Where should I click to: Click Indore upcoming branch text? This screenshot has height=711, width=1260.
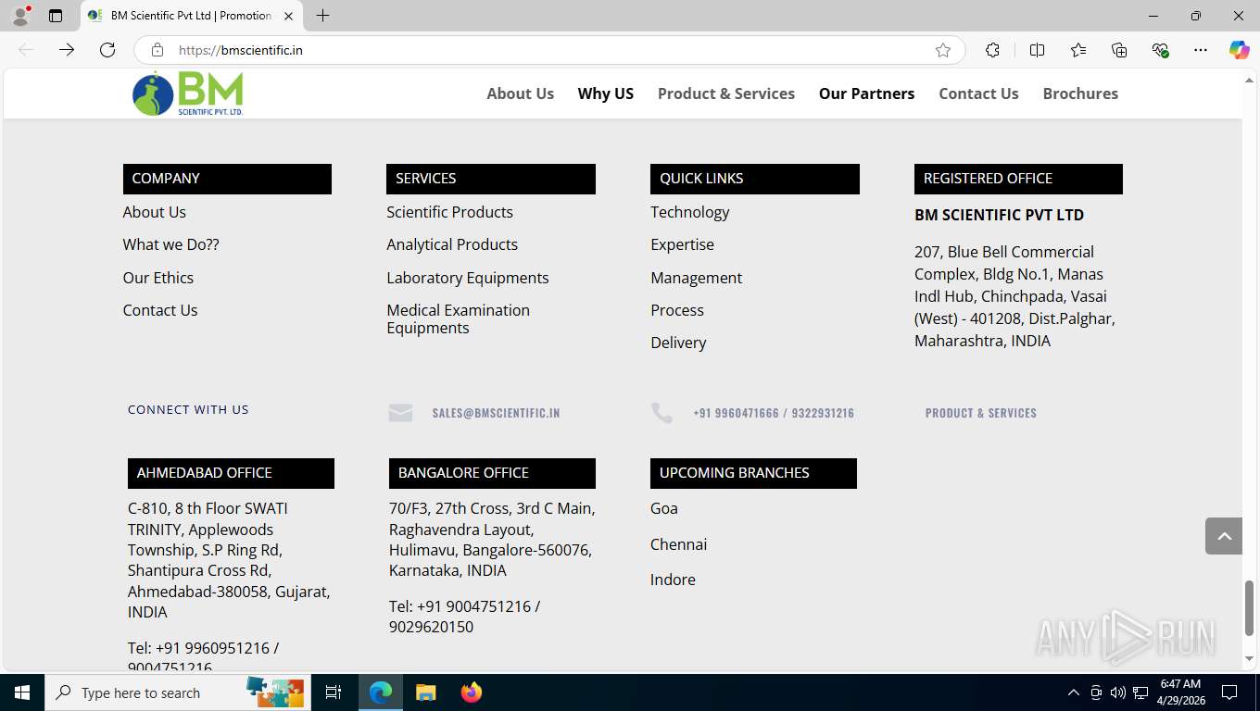(673, 580)
